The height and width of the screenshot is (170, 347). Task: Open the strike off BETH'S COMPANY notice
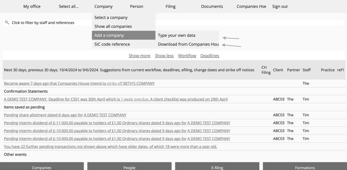[79, 83]
